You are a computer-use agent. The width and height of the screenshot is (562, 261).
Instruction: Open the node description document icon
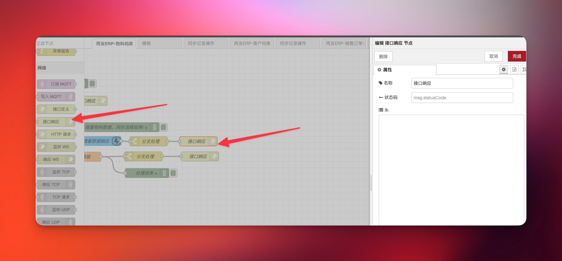coord(514,69)
